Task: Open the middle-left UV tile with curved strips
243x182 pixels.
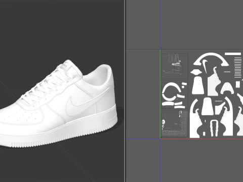Action: click(175, 96)
